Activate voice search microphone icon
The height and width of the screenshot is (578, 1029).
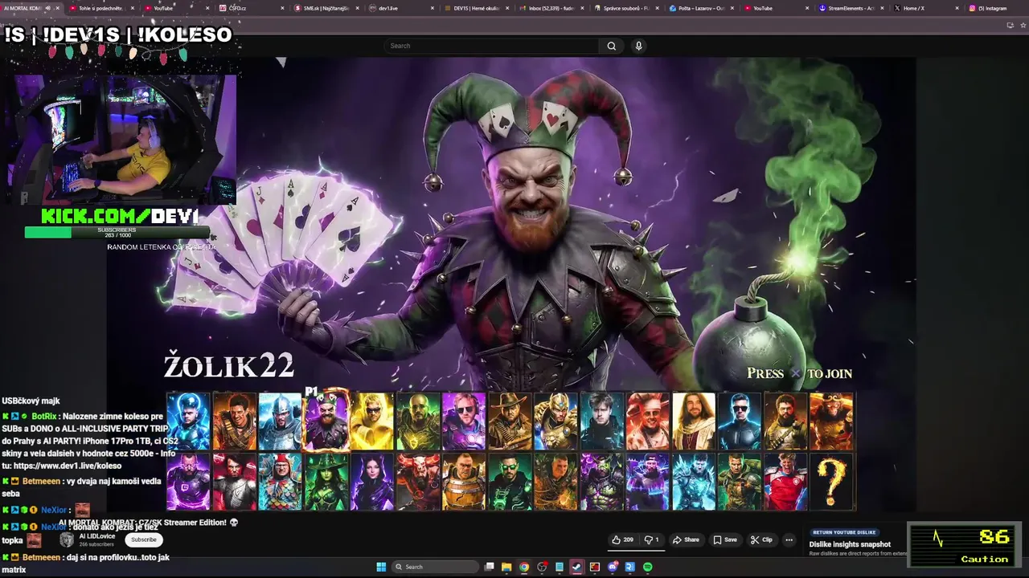(638, 46)
